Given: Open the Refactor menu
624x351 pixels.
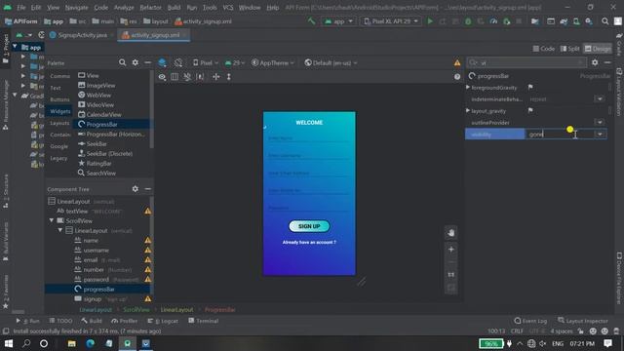Looking at the screenshot, I should 150,8.
